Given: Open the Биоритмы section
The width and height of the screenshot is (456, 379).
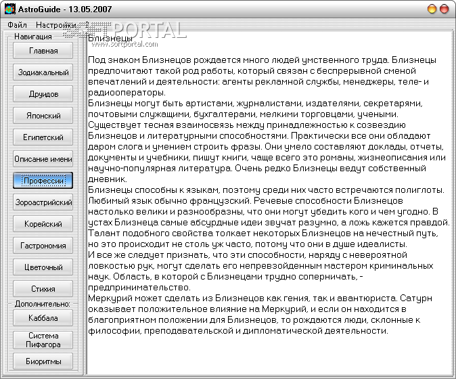Looking at the screenshot, I should [43, 361].
